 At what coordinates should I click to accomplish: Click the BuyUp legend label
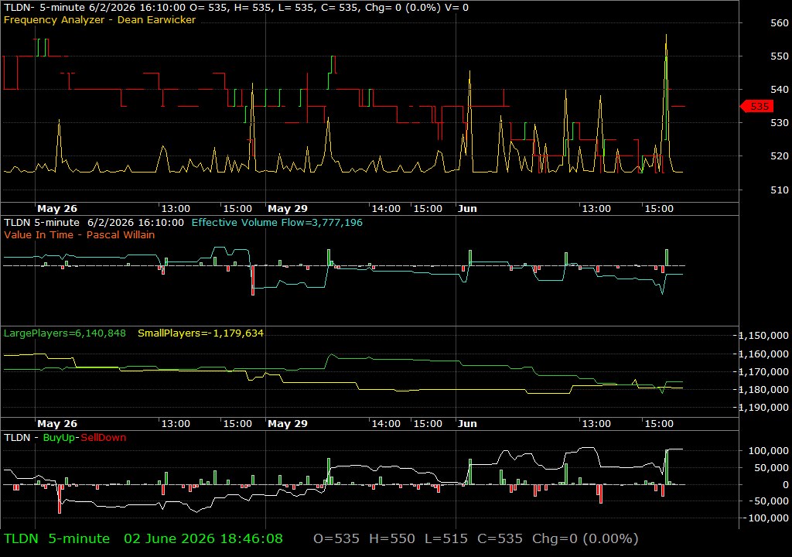tap(59, 437)
